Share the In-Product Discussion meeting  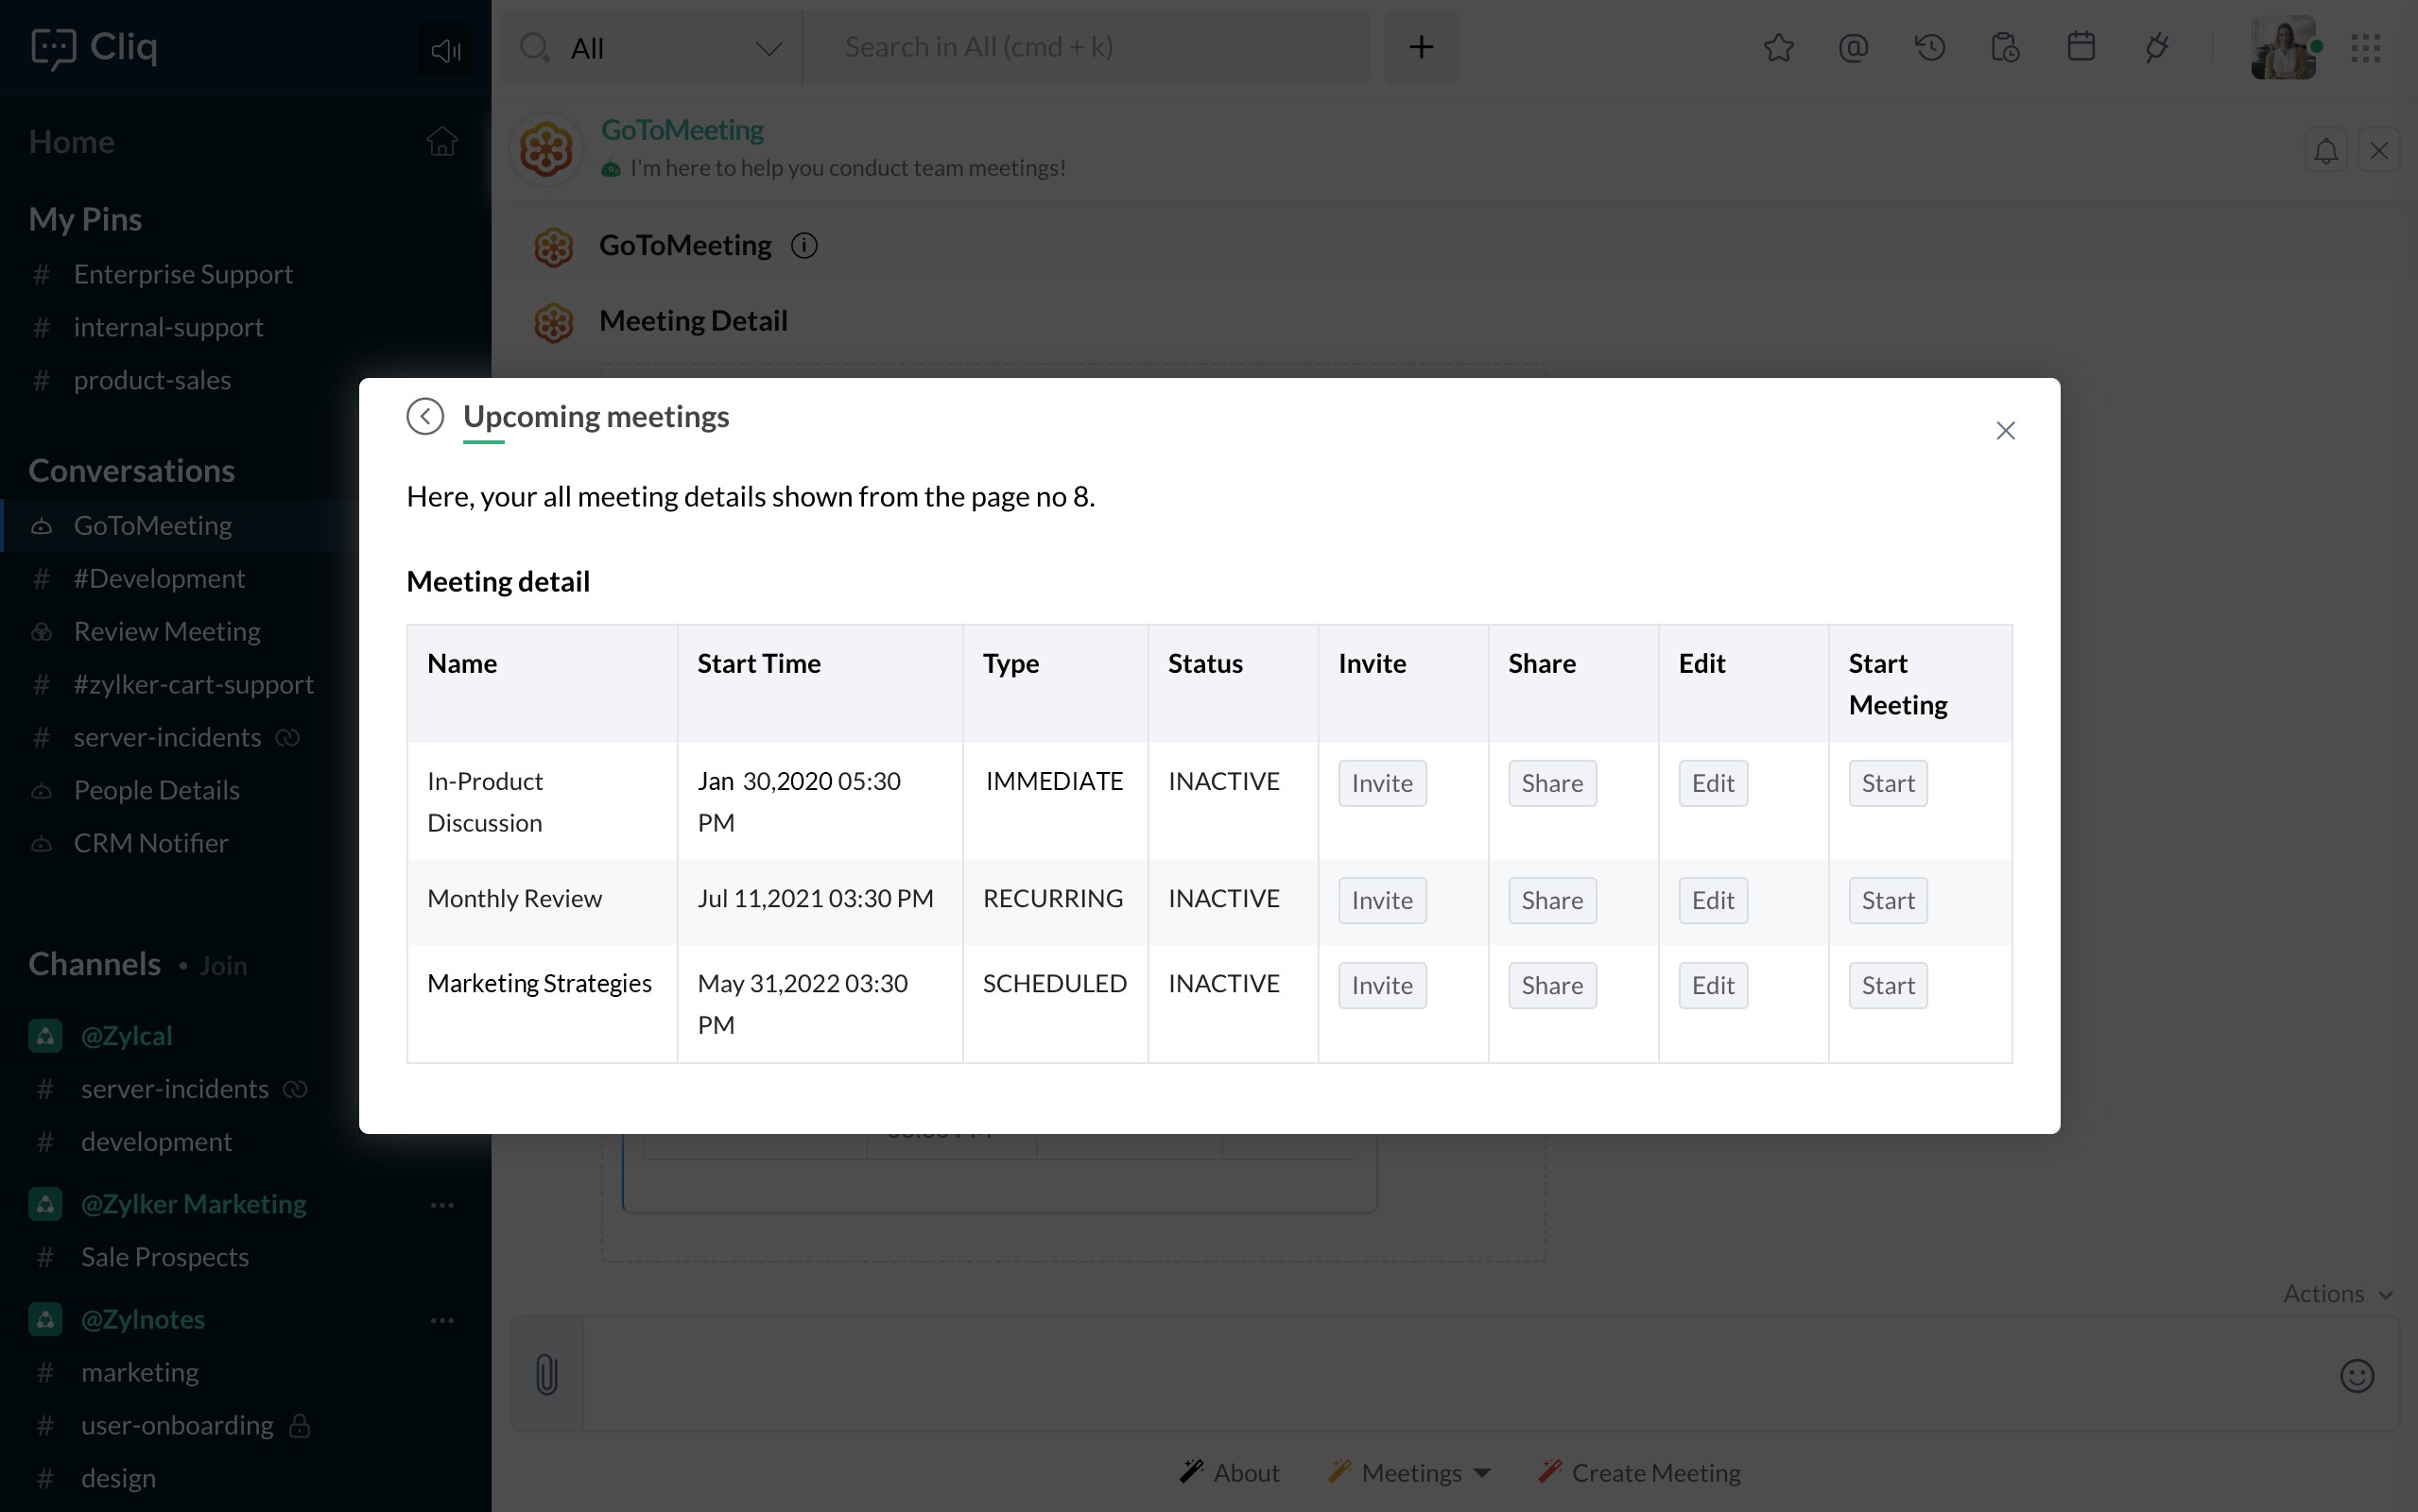click(1552, 783)
